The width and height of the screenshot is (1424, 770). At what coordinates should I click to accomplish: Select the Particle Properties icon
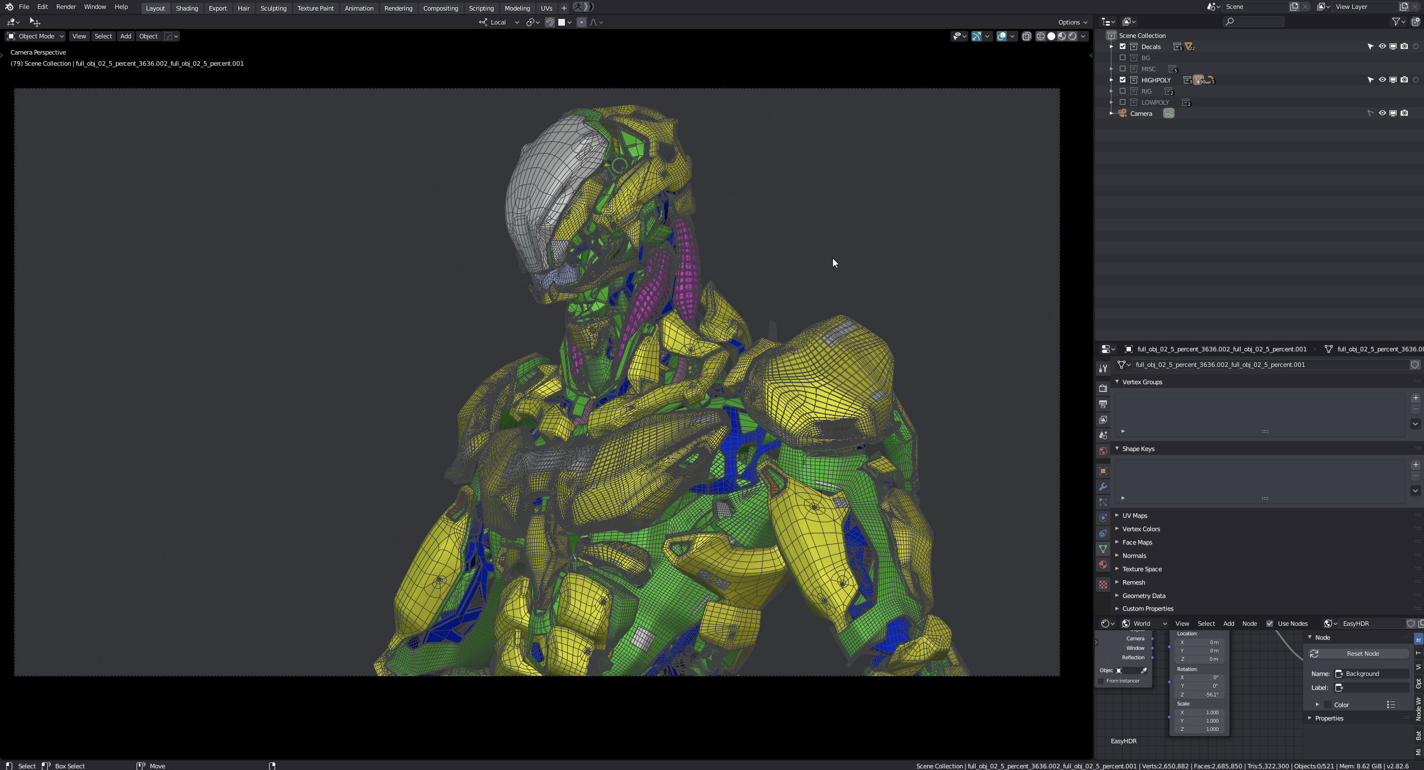pyautogui.click(x=1103, y=502)
